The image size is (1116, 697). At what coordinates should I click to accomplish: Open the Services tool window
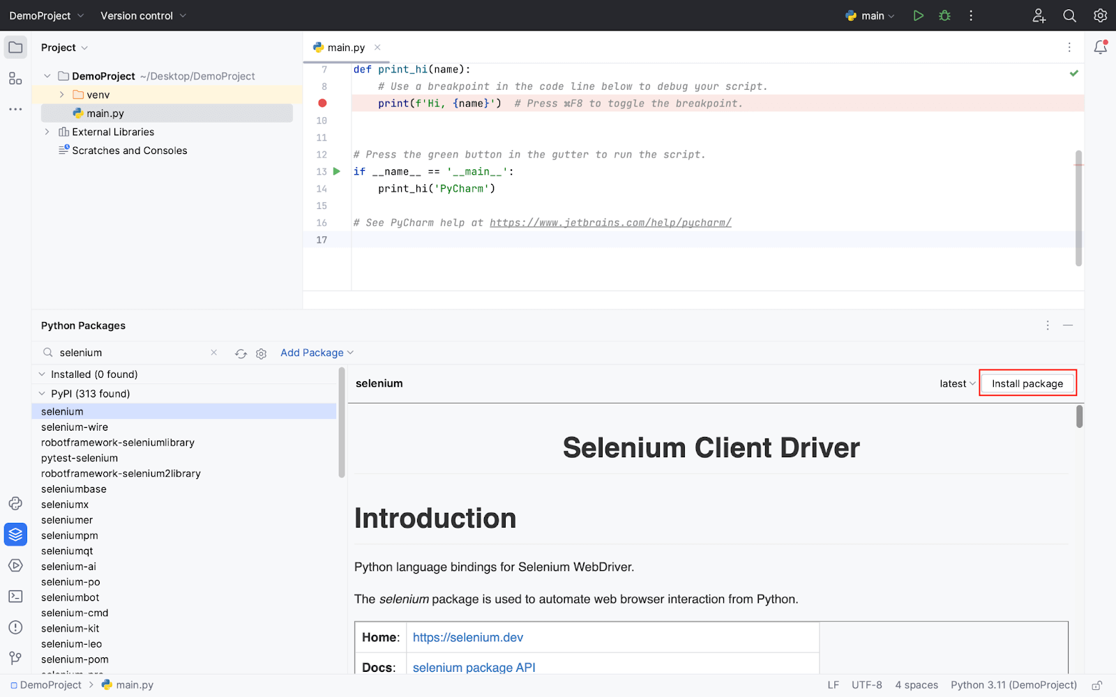(x=15, y=565)
